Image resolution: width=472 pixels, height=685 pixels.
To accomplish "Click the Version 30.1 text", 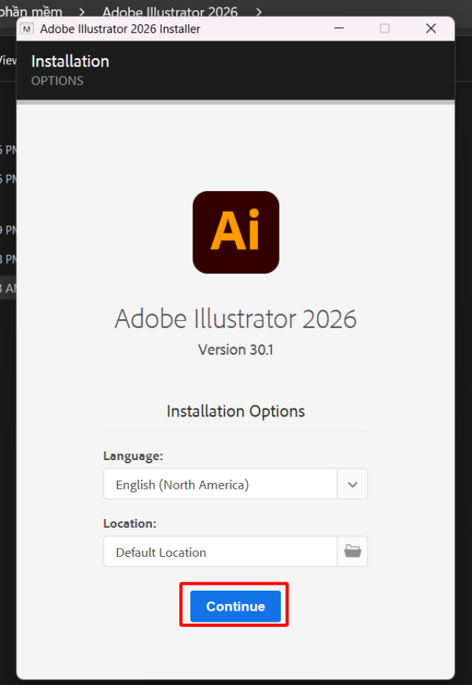I will (235, 350).
